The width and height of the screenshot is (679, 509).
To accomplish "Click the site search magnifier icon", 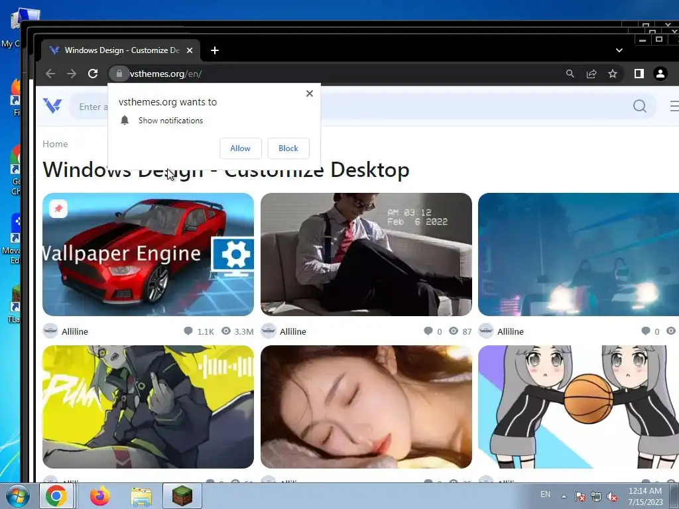I will coord(640,106).
